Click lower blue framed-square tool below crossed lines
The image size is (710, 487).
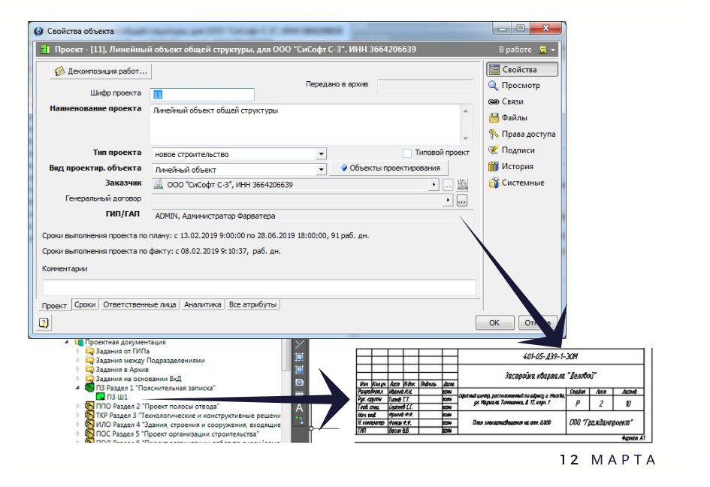299,369
